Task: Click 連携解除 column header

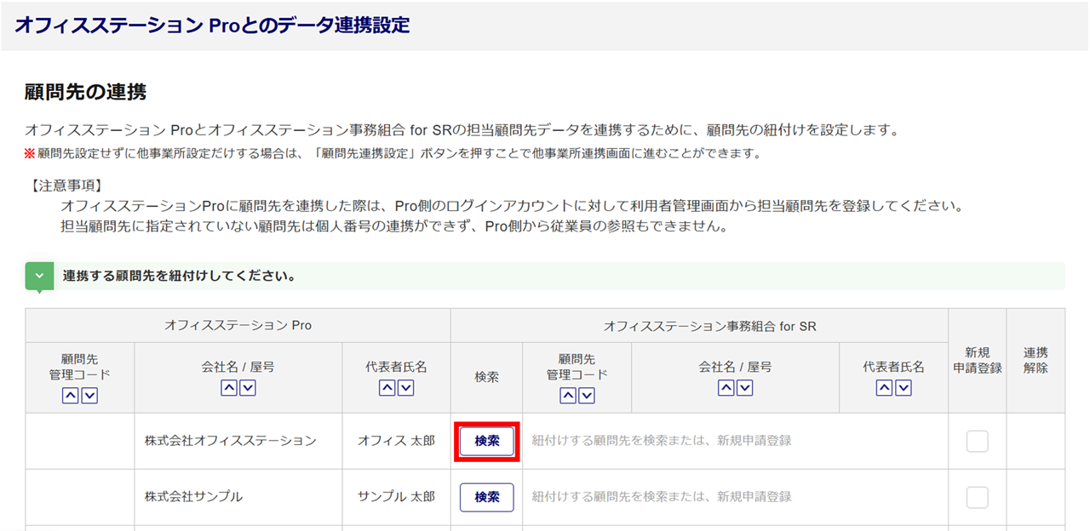Action: pos(1035,361)
